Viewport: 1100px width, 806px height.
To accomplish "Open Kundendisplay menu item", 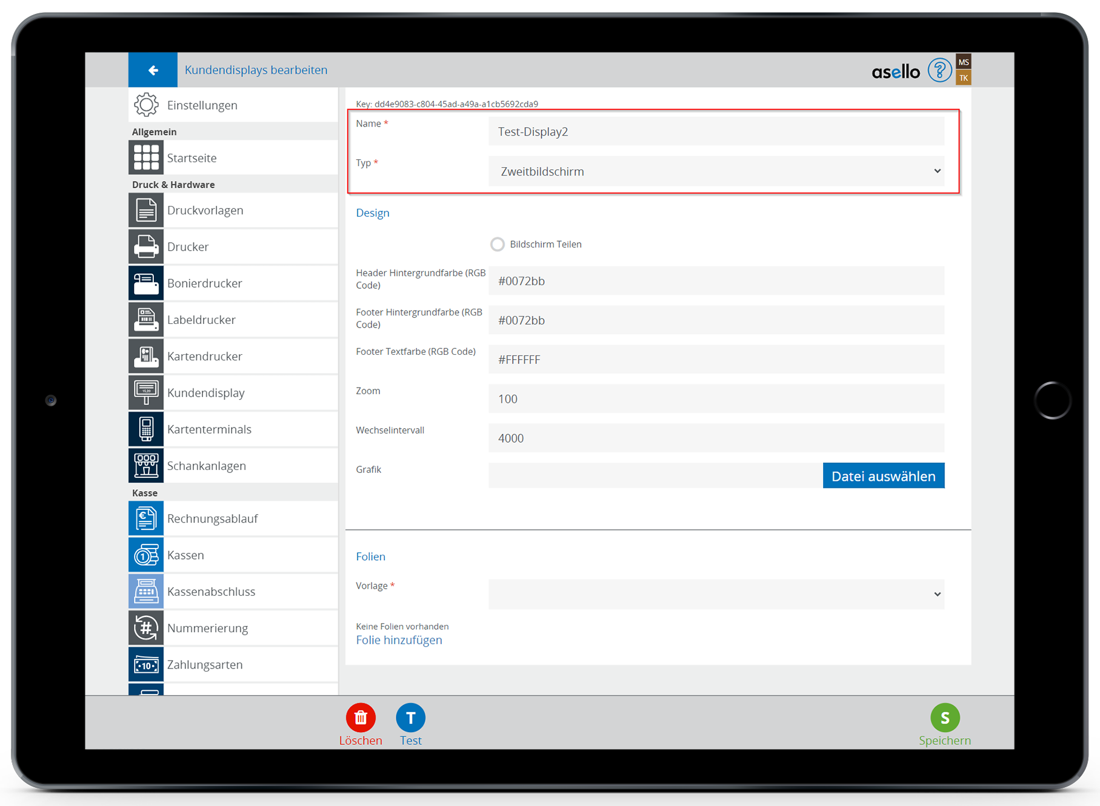I will click(x=205, y=393).
